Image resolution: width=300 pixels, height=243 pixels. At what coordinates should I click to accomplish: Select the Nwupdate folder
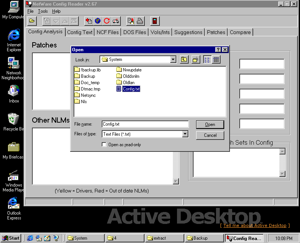[129, 70]
